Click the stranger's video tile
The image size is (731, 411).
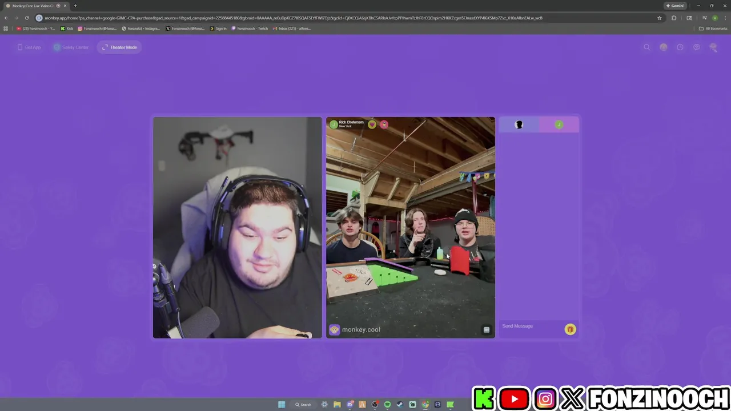[x=411, y=228]
